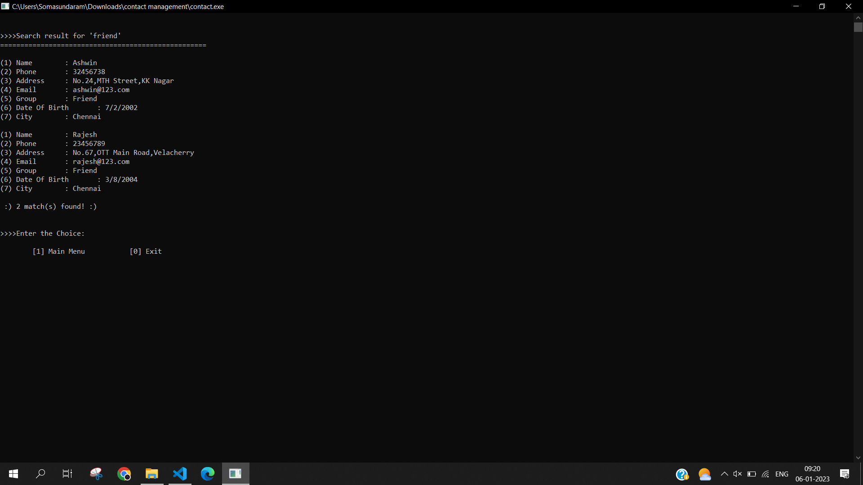Launch Snipping Tool from the taskbar
This screenshot has width=863, height=485.
[96, 474]
